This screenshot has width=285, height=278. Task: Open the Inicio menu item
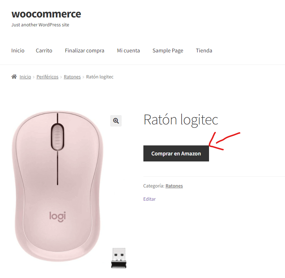pos(18,51)
